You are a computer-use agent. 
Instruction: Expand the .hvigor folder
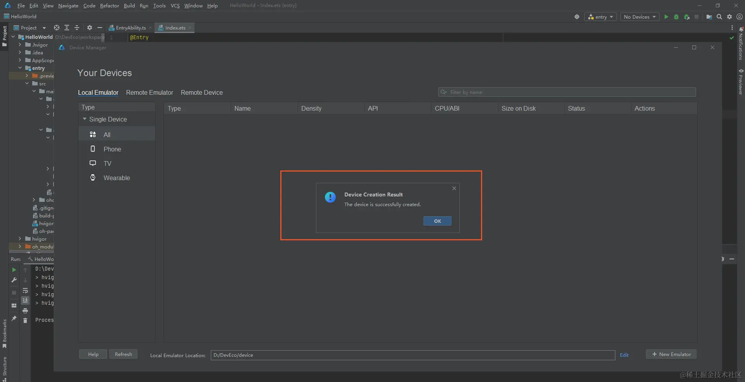pyautogui.click(x=20, y=45)
